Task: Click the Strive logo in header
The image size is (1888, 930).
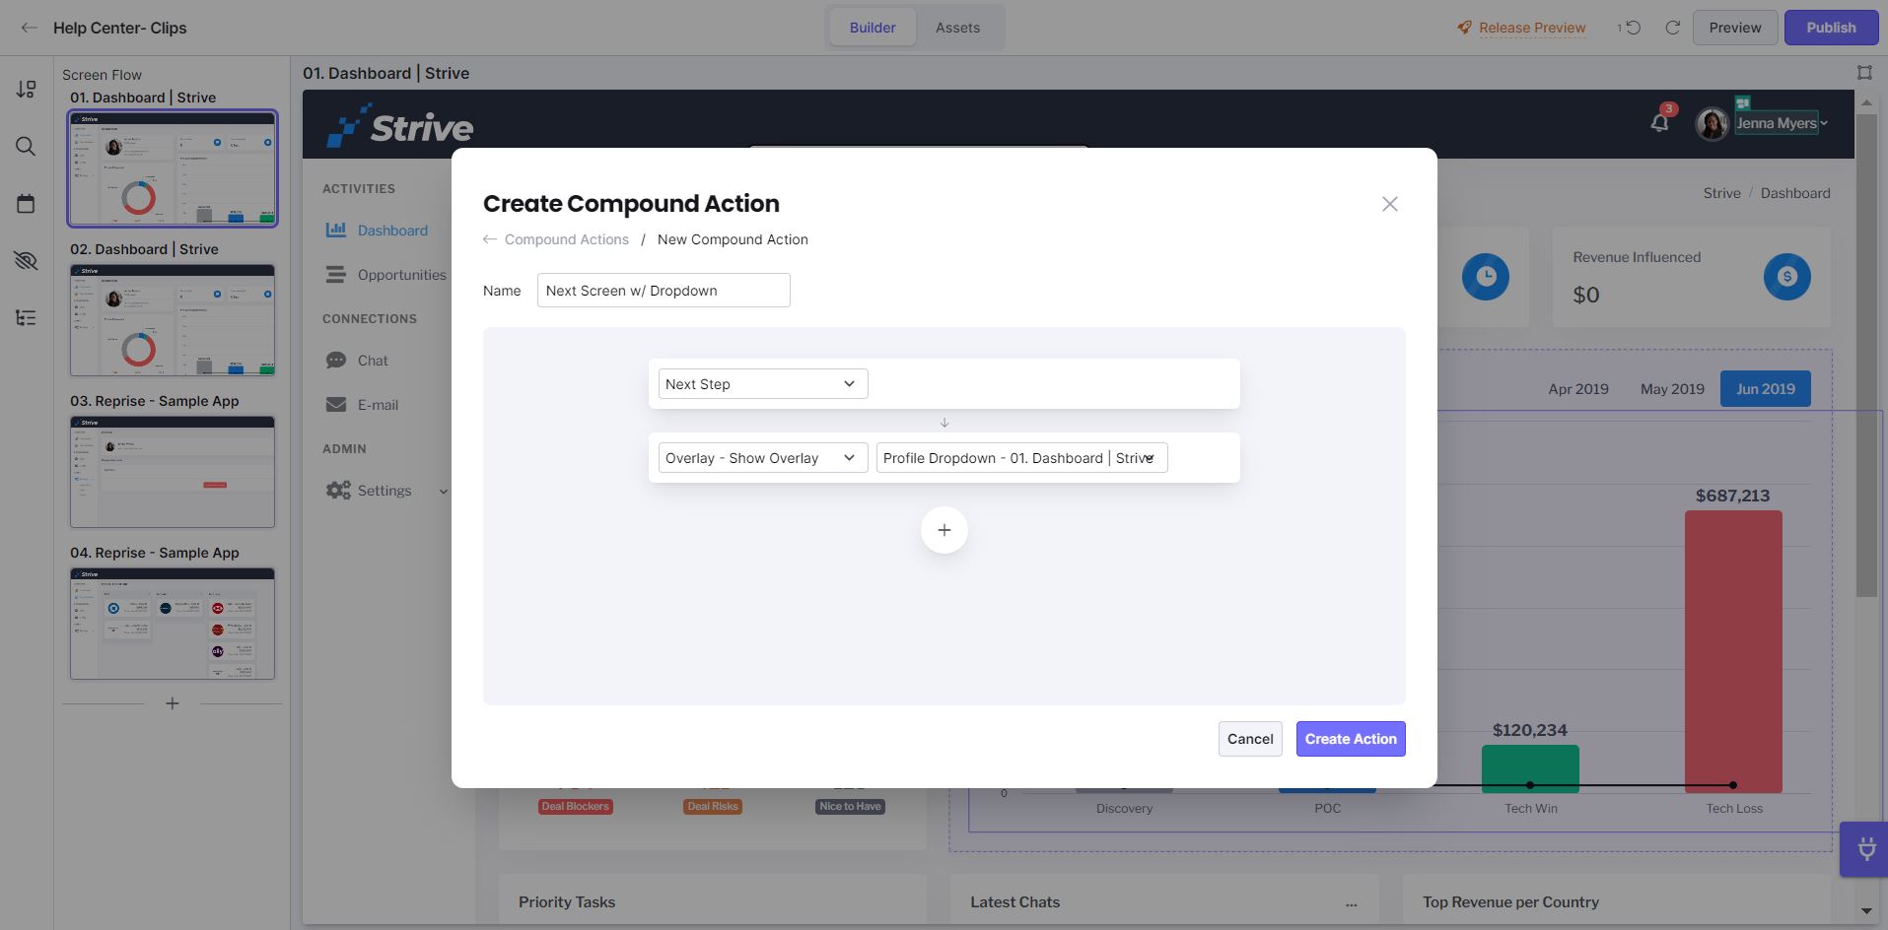Action: [399, 125]
